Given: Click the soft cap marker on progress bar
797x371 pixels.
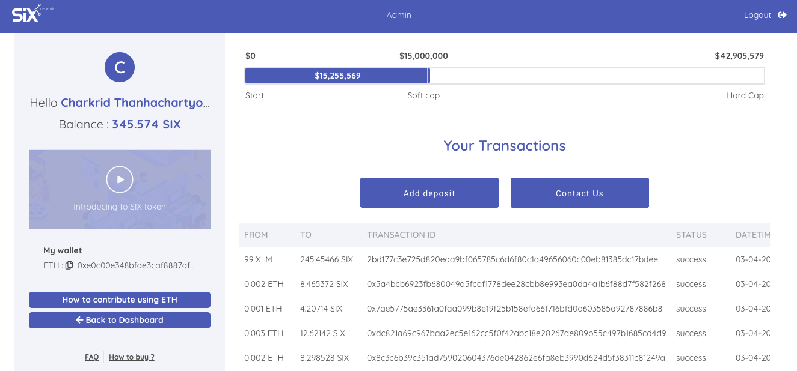Looking at the screenshot, I should (x=428, y=76).
